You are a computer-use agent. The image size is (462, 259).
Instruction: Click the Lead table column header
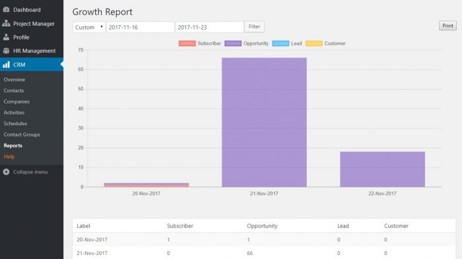(343, 226)
